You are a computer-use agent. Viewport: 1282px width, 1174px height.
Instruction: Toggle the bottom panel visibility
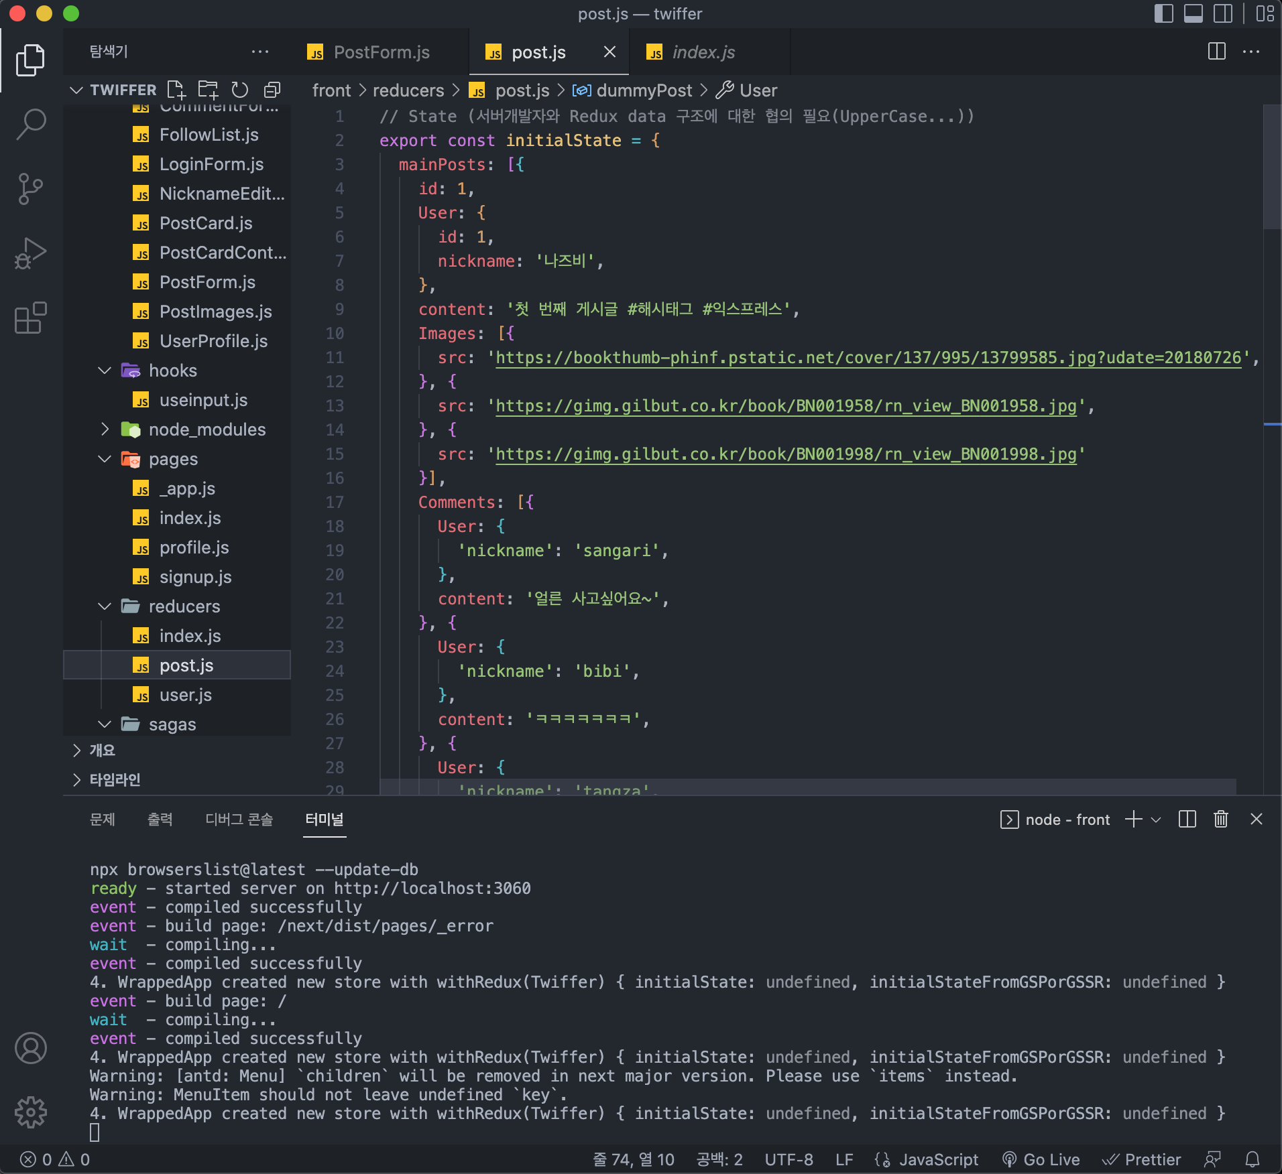1193,13
